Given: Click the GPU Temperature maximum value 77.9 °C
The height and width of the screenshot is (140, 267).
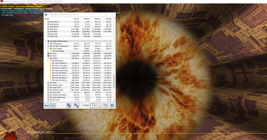Looking at the screenshot, I should click(98, 44).
